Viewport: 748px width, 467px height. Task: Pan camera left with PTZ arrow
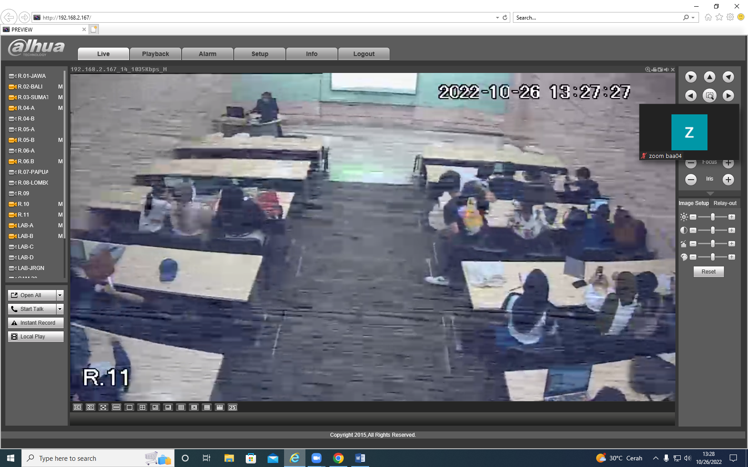(691, 96)
